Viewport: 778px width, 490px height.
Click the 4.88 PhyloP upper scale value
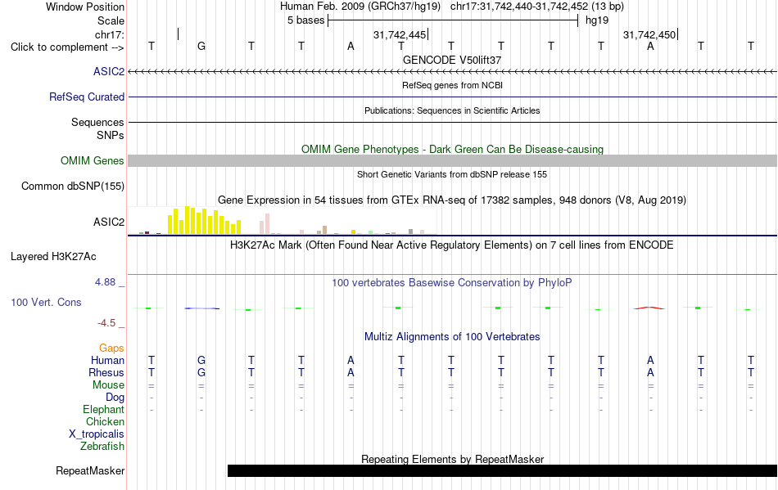pos(105,282)
